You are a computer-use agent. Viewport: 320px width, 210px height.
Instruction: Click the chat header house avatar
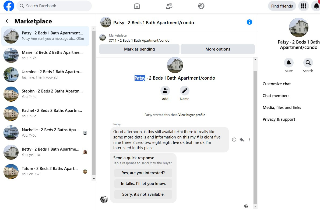coord(106,22)
